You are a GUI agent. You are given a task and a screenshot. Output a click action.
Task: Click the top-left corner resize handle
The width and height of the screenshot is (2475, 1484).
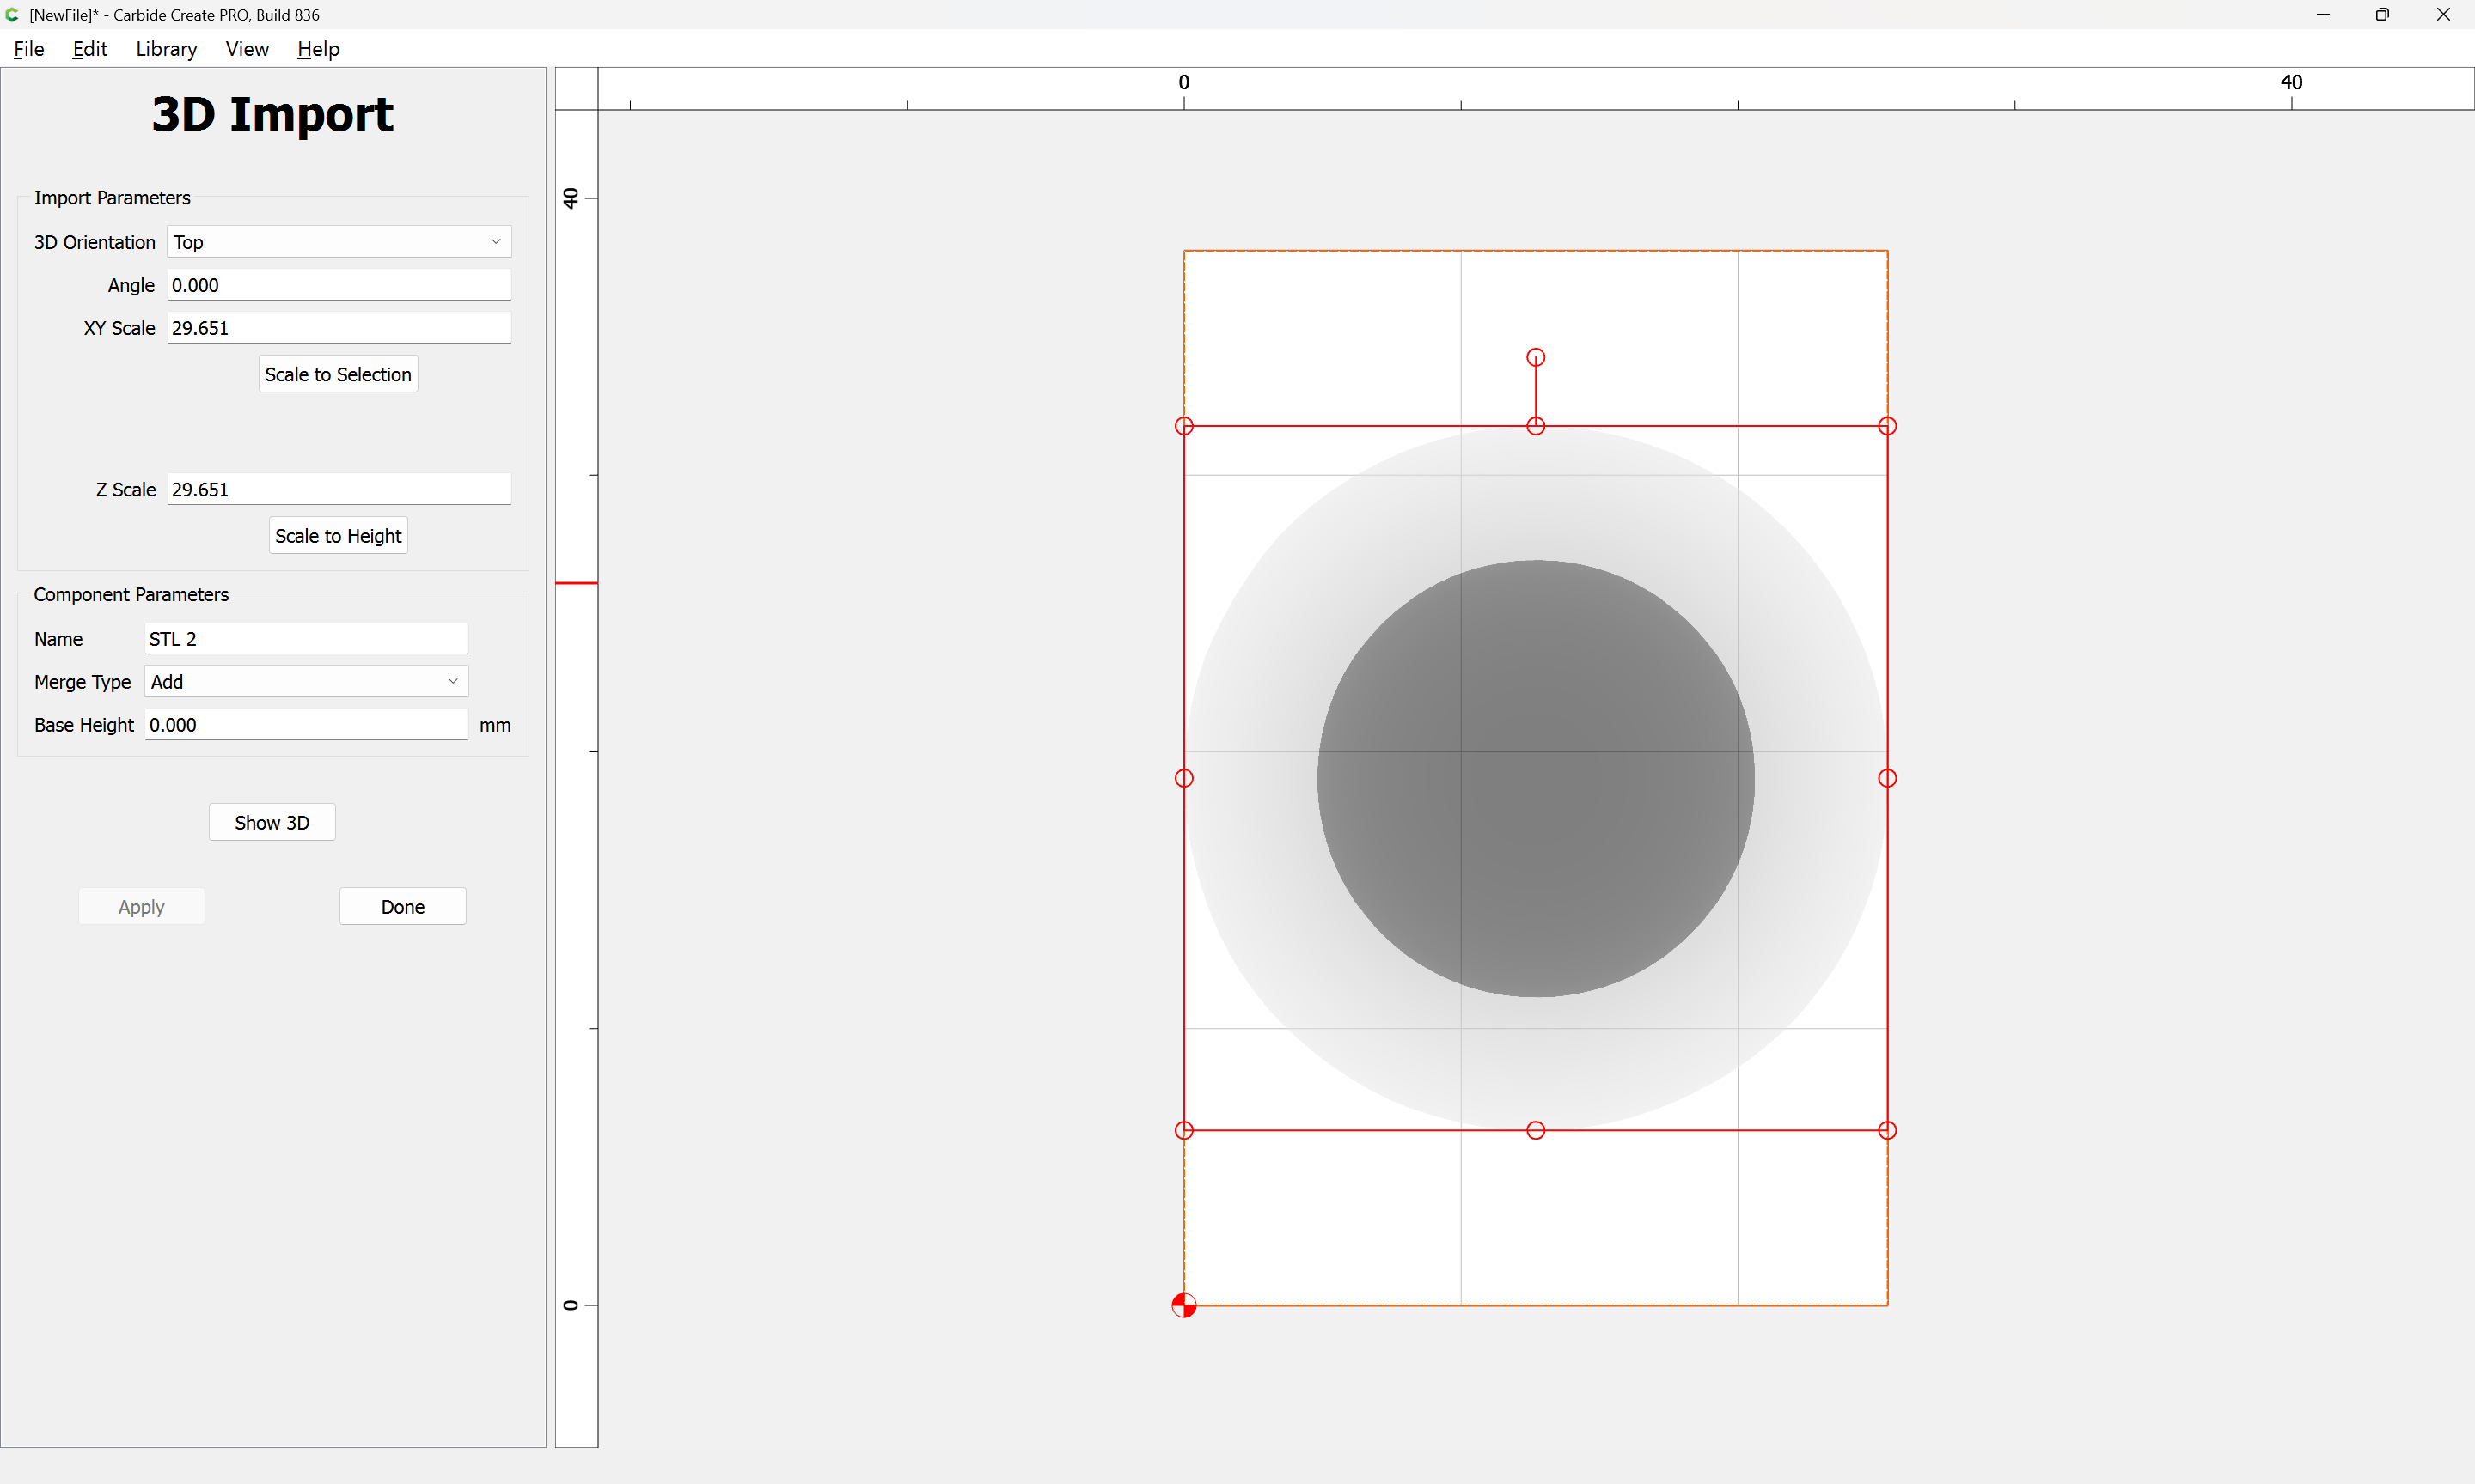click(1183, 426)
